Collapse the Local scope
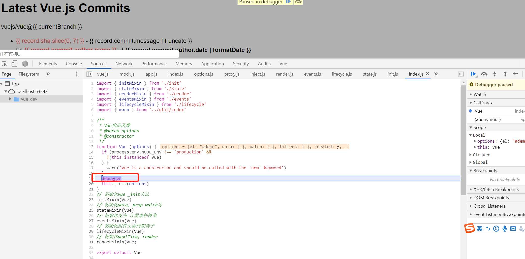This screenshot has height=259, width=525. coord(470,135)
